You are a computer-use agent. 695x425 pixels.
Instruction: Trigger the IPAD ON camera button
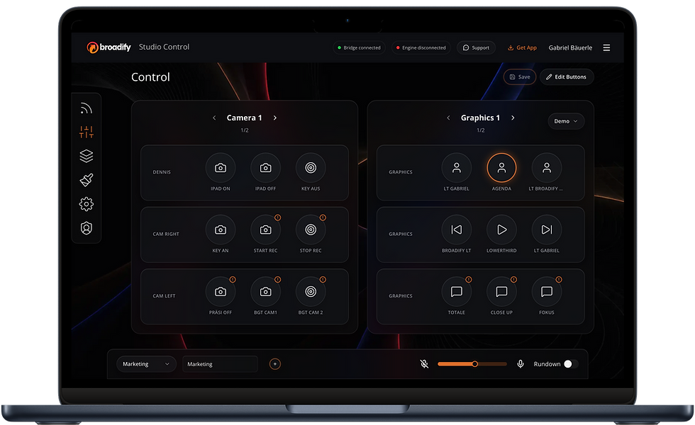pyautogui.click(x=221, y=168)
